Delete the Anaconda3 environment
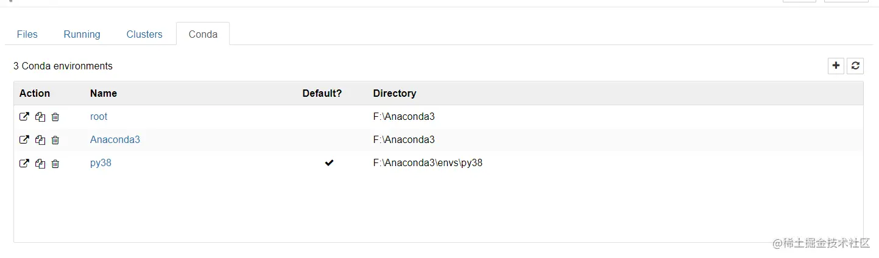This screenshot has width=879, height=258. pos(55,140)
